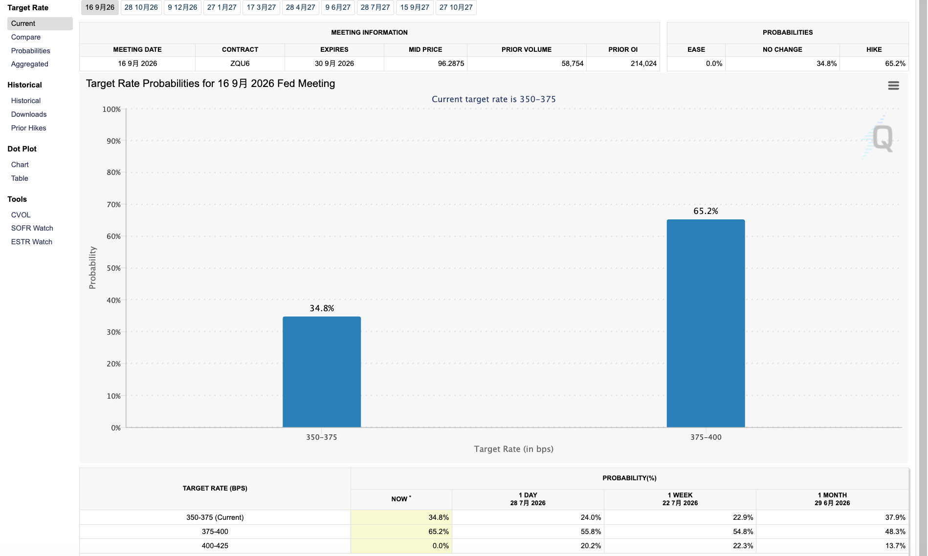928x556 pixels.
Task: Select the 28 10月26 meeting tab
Action: pyautogui.click(x=141, y=7)
